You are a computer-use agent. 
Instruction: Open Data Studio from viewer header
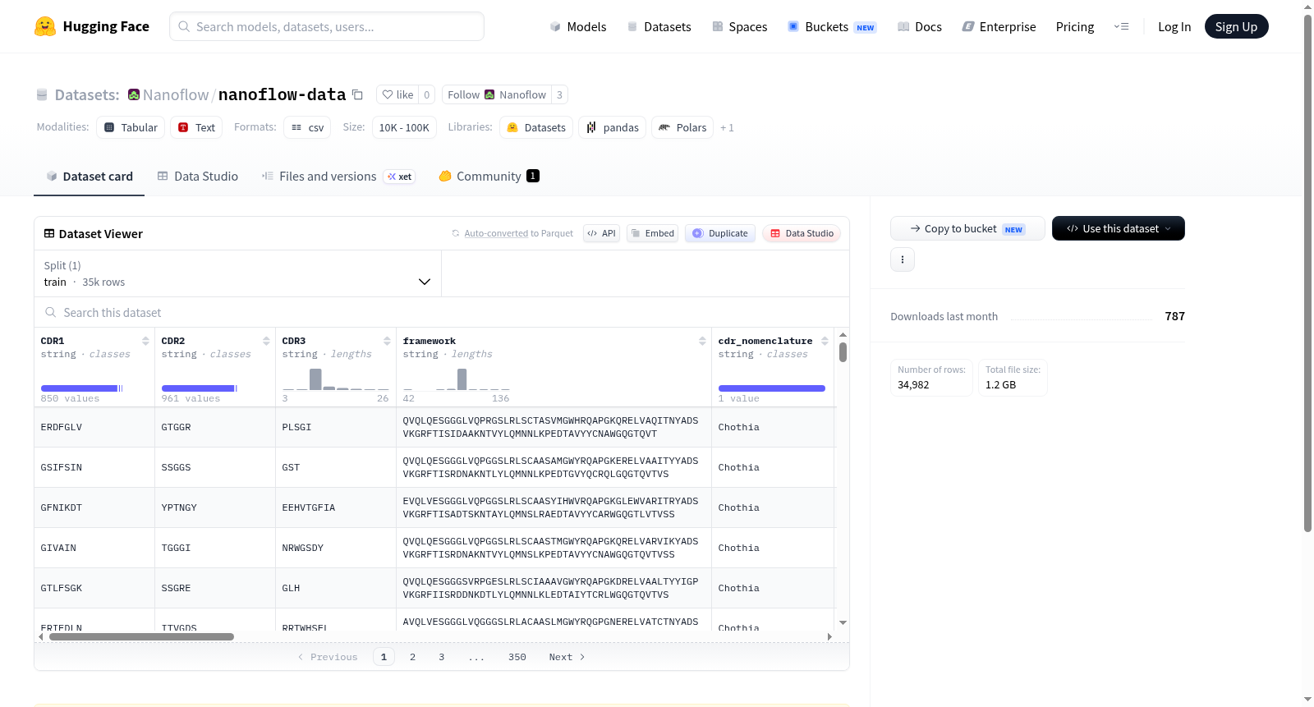point(802,233)
